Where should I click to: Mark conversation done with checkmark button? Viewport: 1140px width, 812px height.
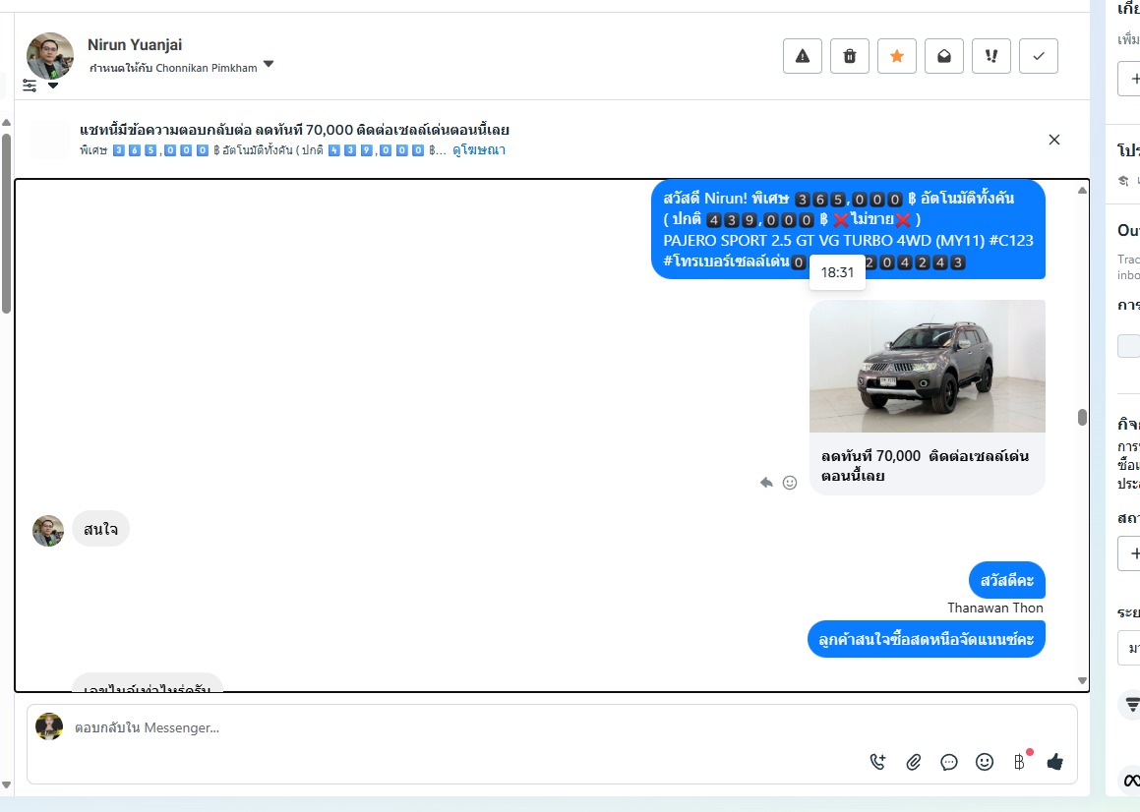coord(1039,56)
